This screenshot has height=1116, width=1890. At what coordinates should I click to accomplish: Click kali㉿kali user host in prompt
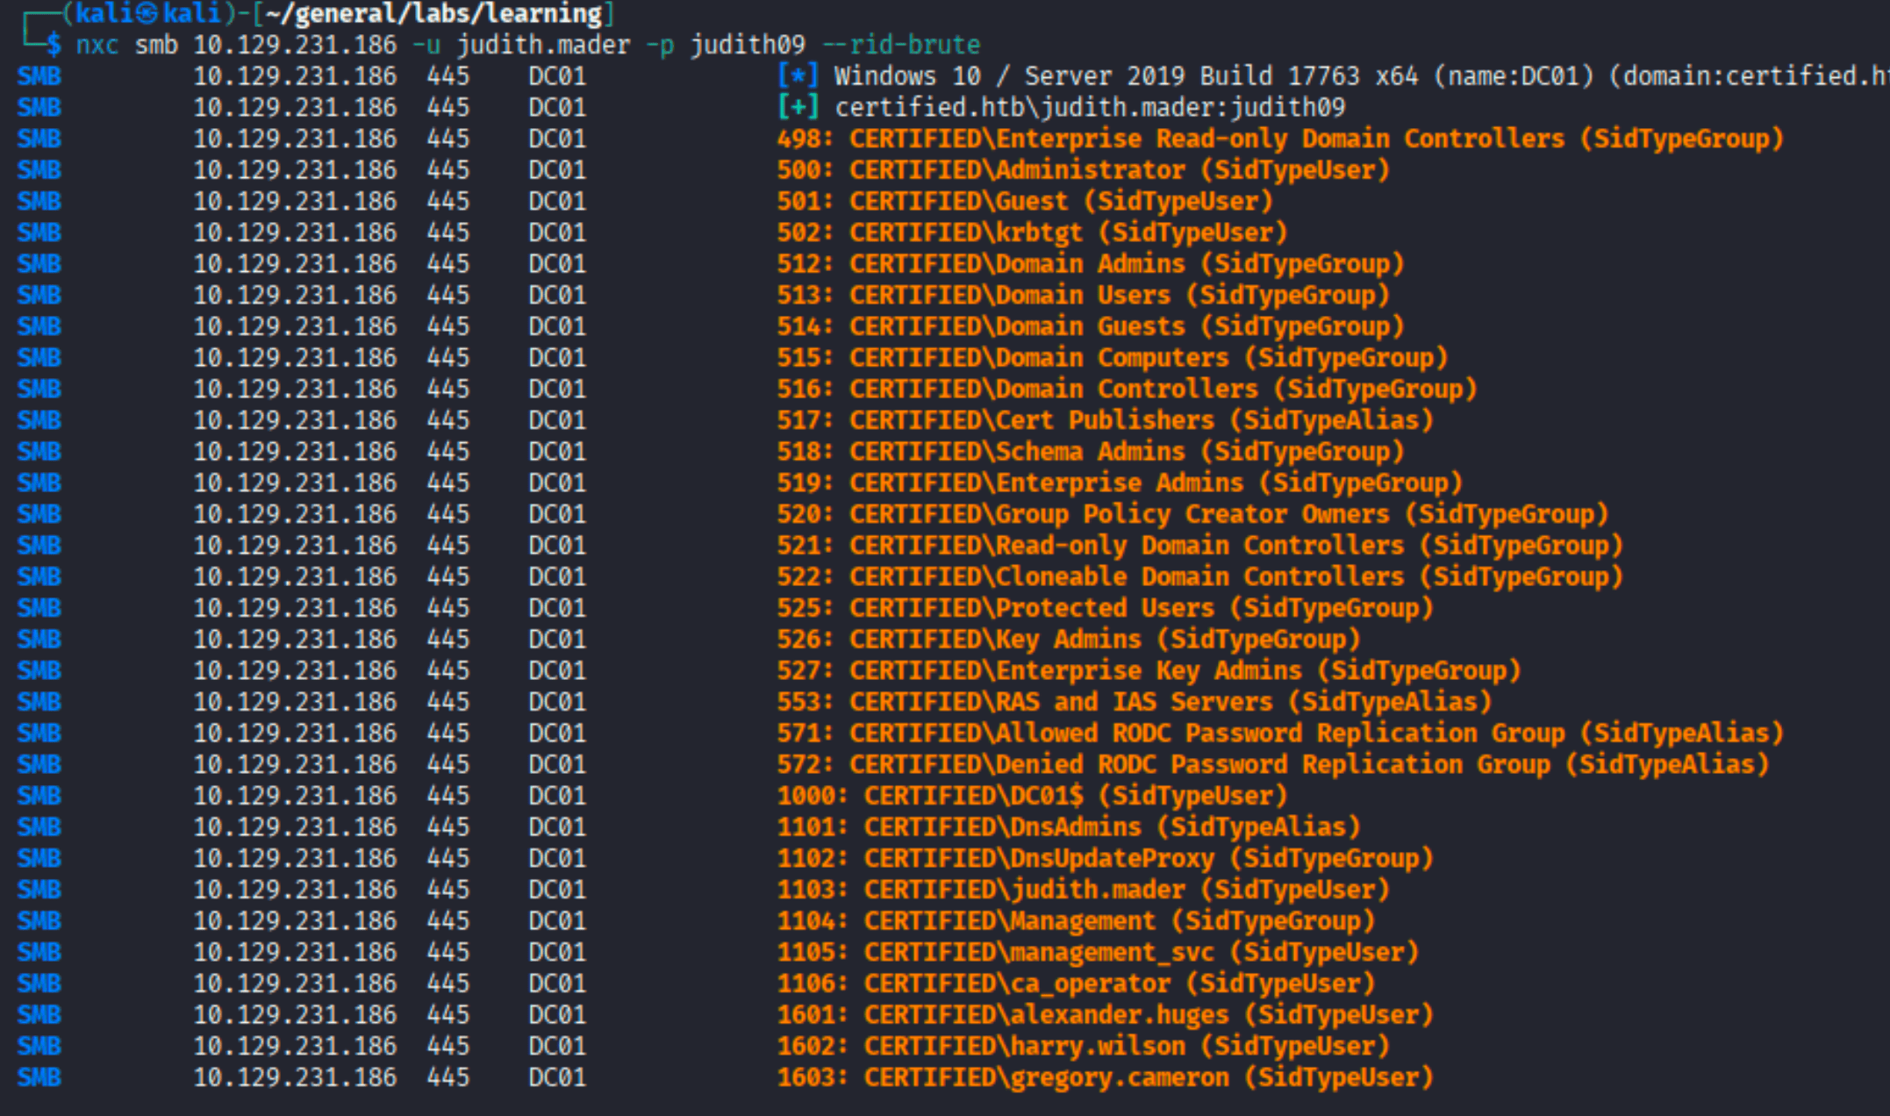click(x=148, y=13)
